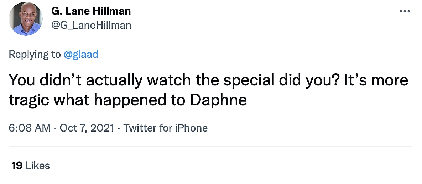Click the tweet's second line starting "tragic"
The height and width of the screenshot is (184, 422).
[127, 100]
